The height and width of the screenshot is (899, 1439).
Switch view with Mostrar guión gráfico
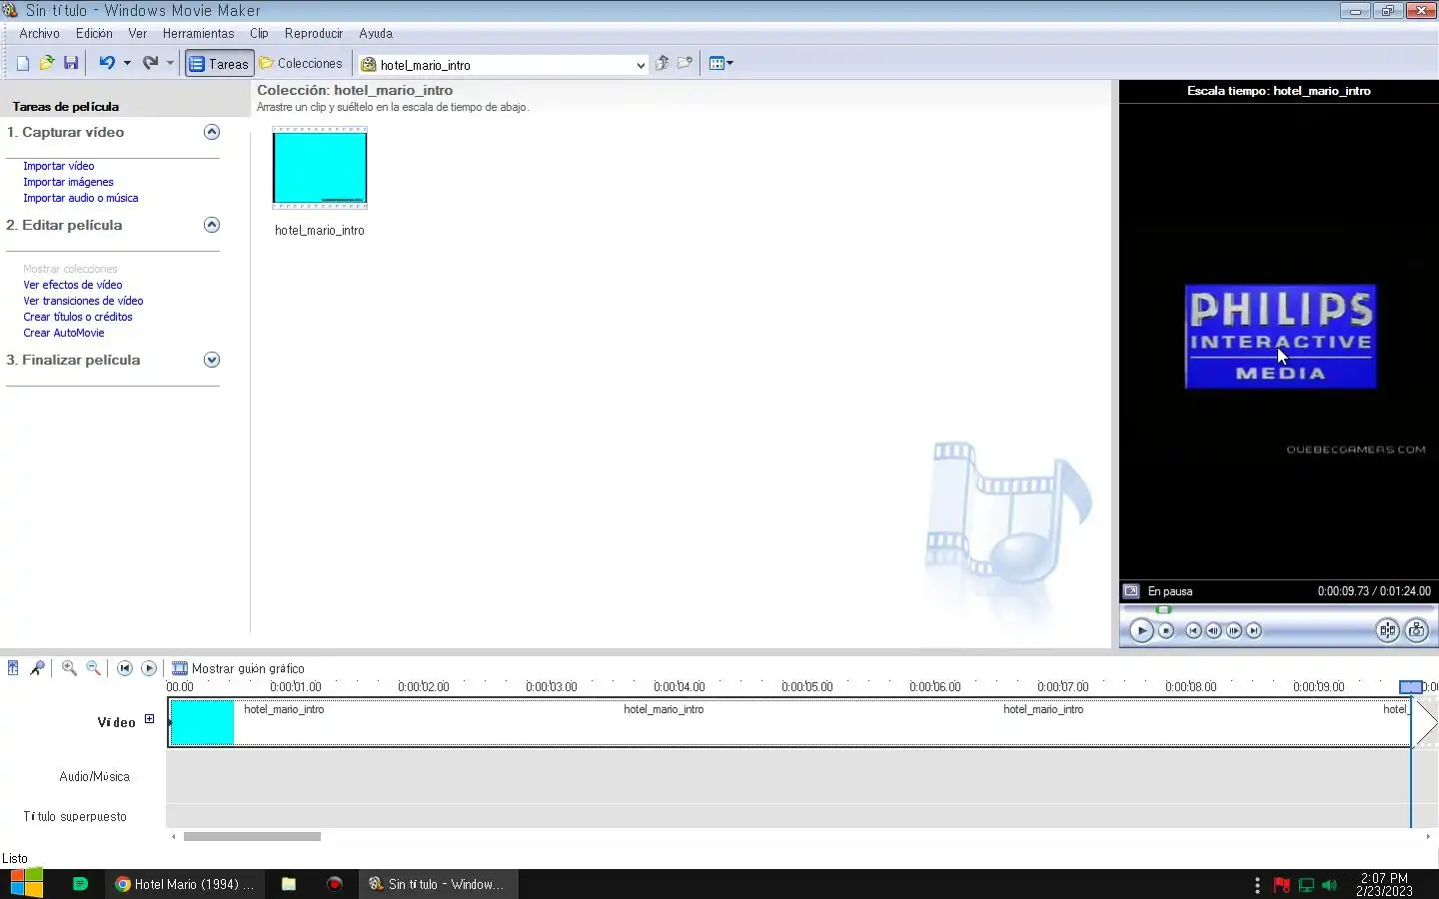click(x=238, y=668)
